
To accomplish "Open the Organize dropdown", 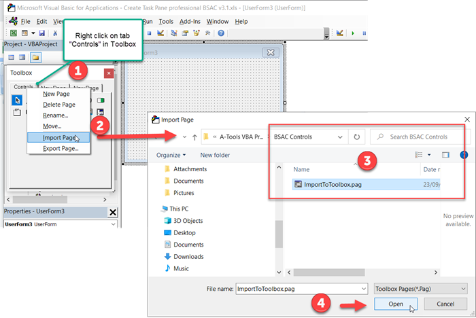I will point(171,155).
